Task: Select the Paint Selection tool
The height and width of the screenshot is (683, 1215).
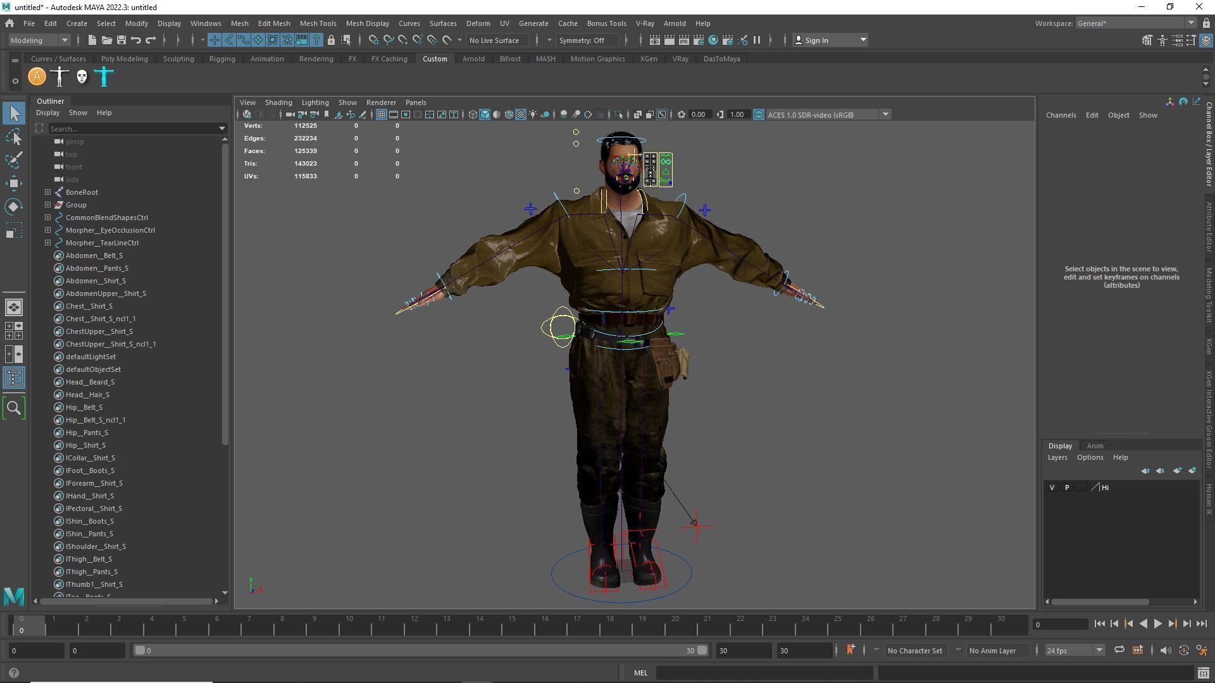Action: pos(14,159)
